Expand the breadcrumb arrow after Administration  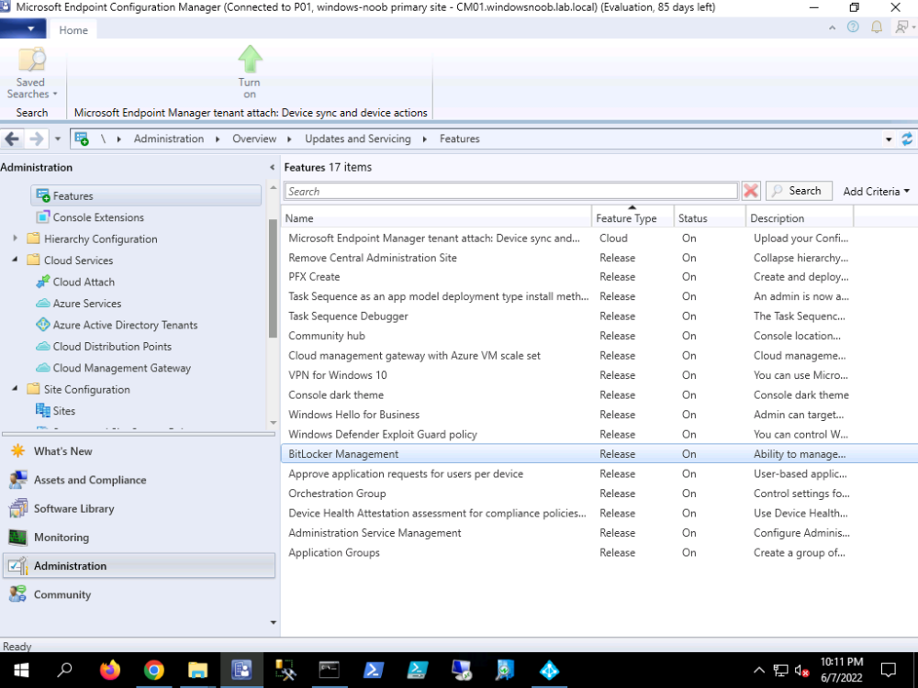pyautogui.click(x=218, y=139)
